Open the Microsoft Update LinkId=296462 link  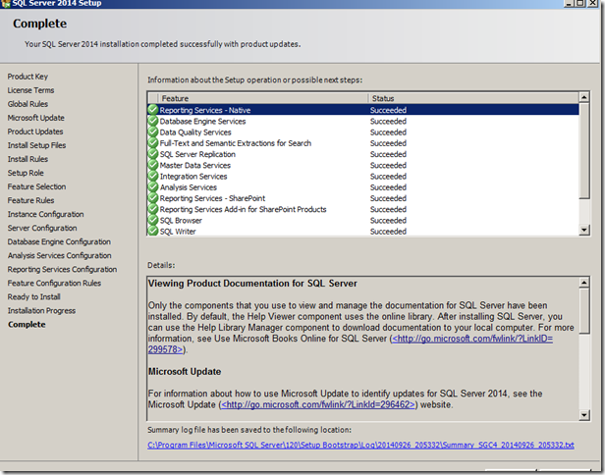click(319, 403)
